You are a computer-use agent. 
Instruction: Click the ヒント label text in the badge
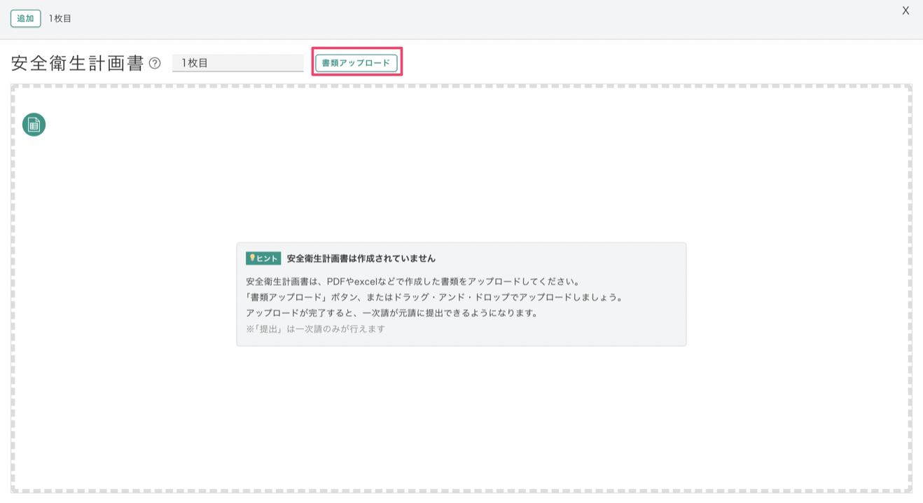point(268,259)
